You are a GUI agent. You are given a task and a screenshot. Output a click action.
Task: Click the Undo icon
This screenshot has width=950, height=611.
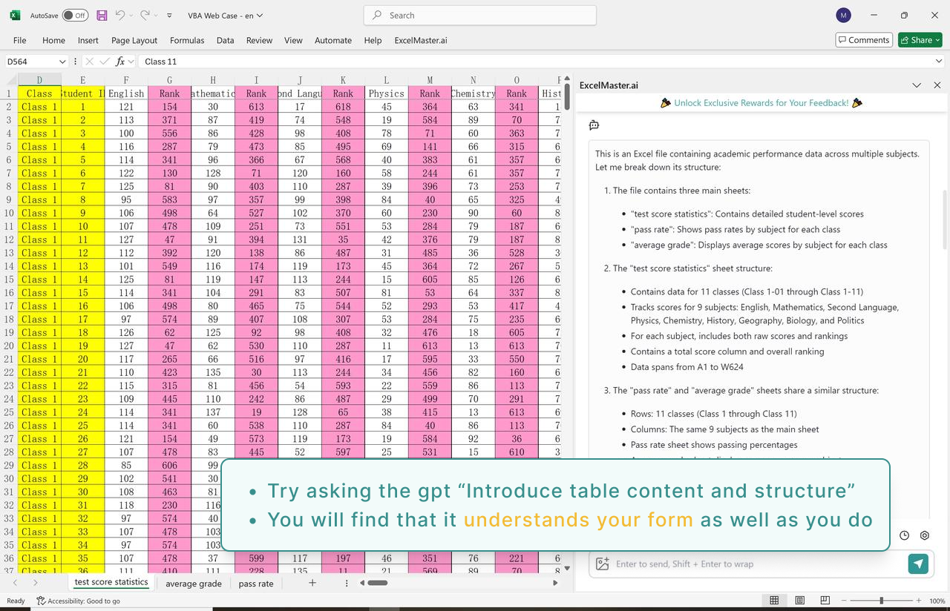click(119, 15)
